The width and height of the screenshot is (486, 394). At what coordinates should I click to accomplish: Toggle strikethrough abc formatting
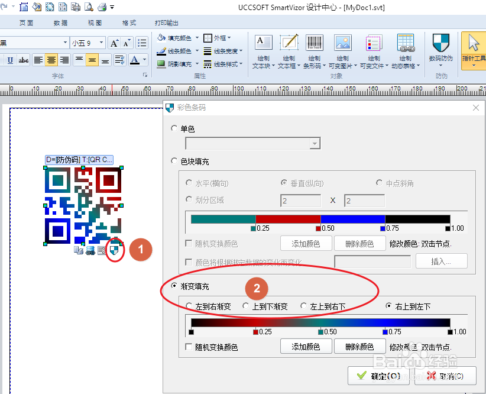(24, 60)
